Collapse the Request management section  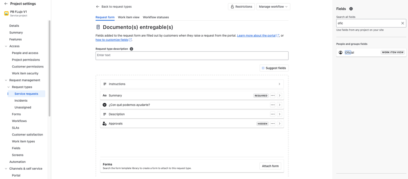[6, 80]
